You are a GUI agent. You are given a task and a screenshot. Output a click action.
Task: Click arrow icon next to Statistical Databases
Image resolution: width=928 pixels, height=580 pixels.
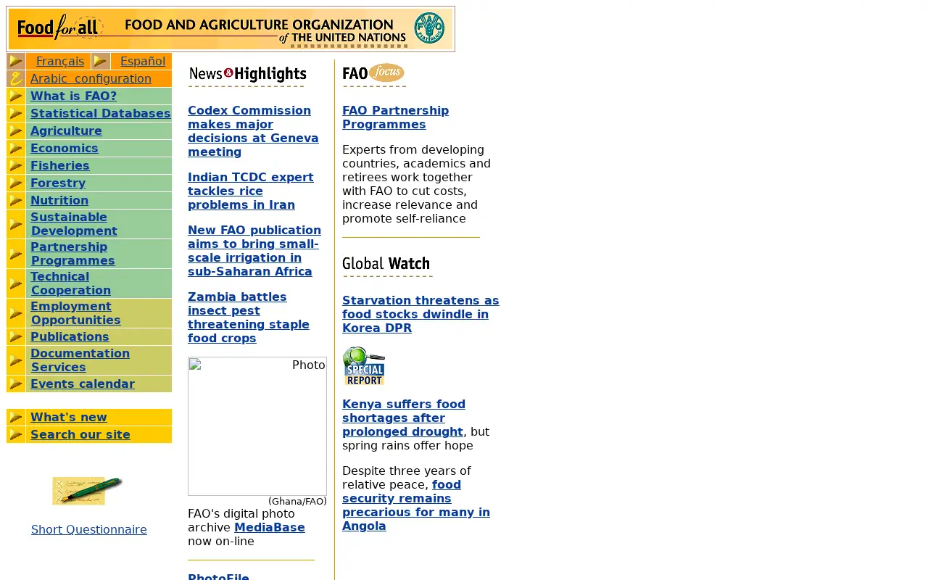[16, 114]
